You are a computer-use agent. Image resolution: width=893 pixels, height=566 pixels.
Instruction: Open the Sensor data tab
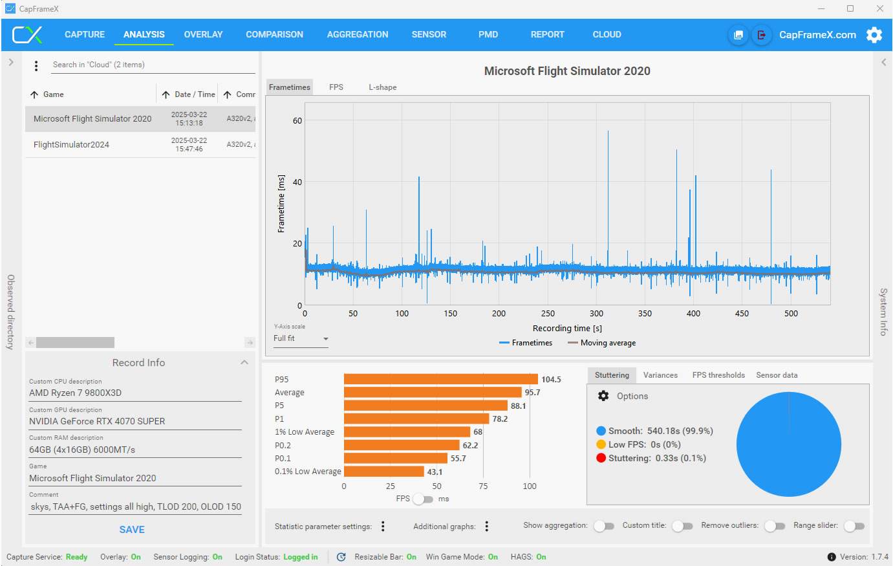click(777, 375)
